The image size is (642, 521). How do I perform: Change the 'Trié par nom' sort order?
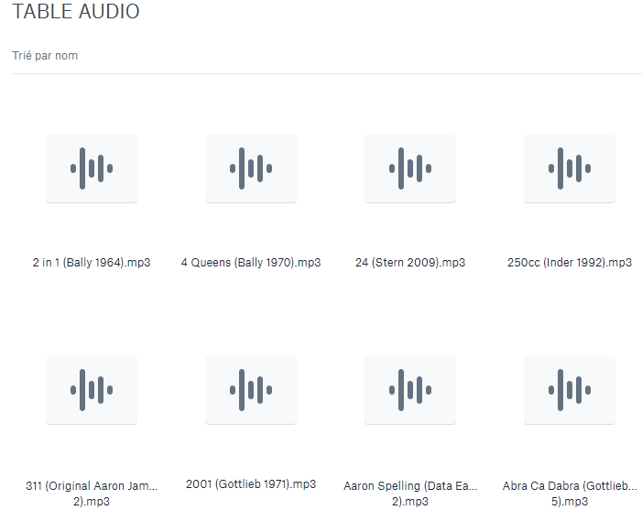(x=45, y=56)
